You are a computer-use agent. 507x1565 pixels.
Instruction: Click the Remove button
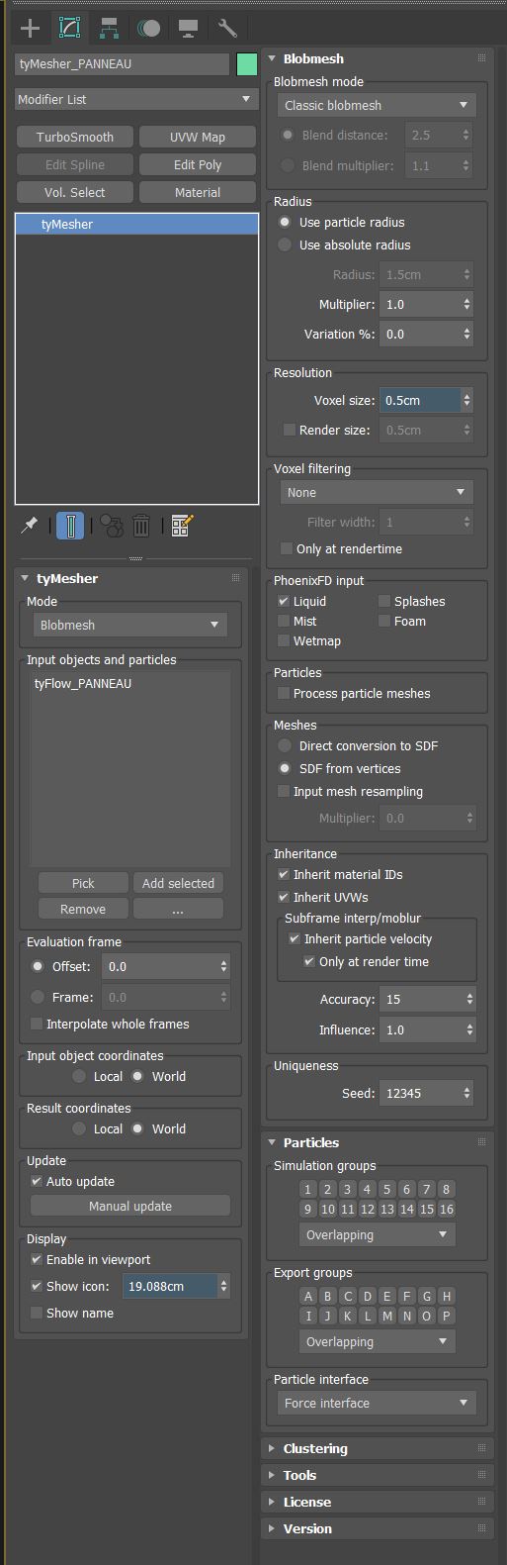coord(83,909)
